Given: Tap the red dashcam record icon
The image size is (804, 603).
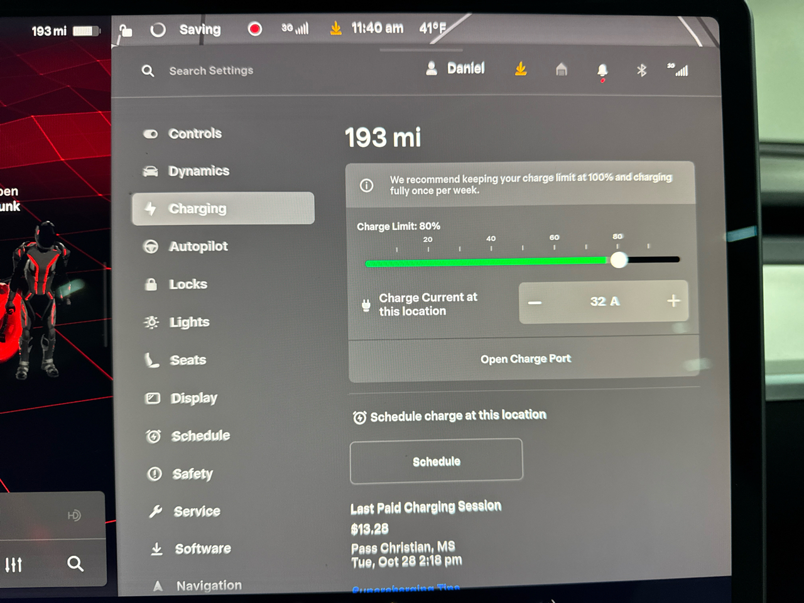Looking at the screenshot, I should point(254,29).
